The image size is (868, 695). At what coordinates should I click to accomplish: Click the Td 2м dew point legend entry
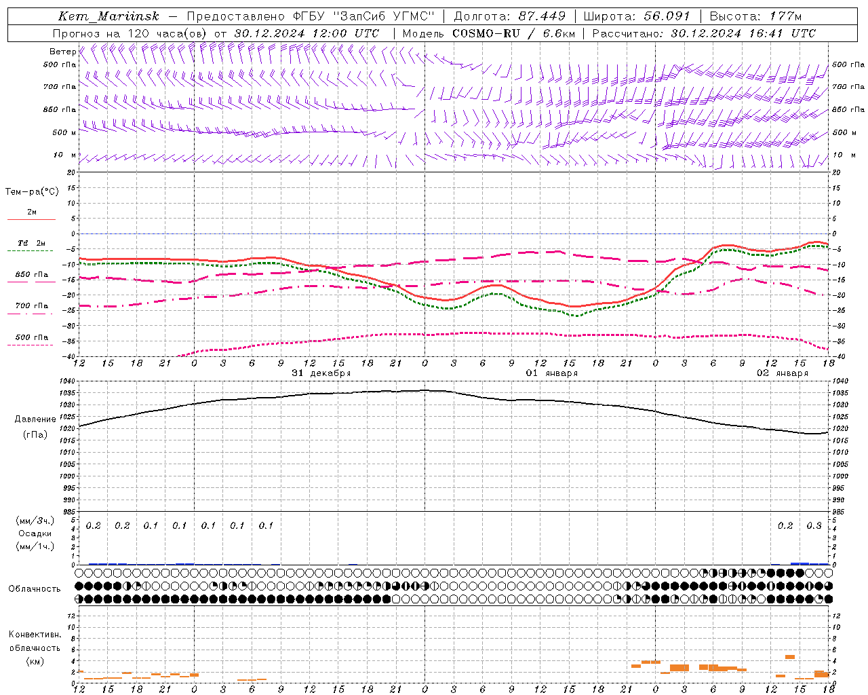32,243
